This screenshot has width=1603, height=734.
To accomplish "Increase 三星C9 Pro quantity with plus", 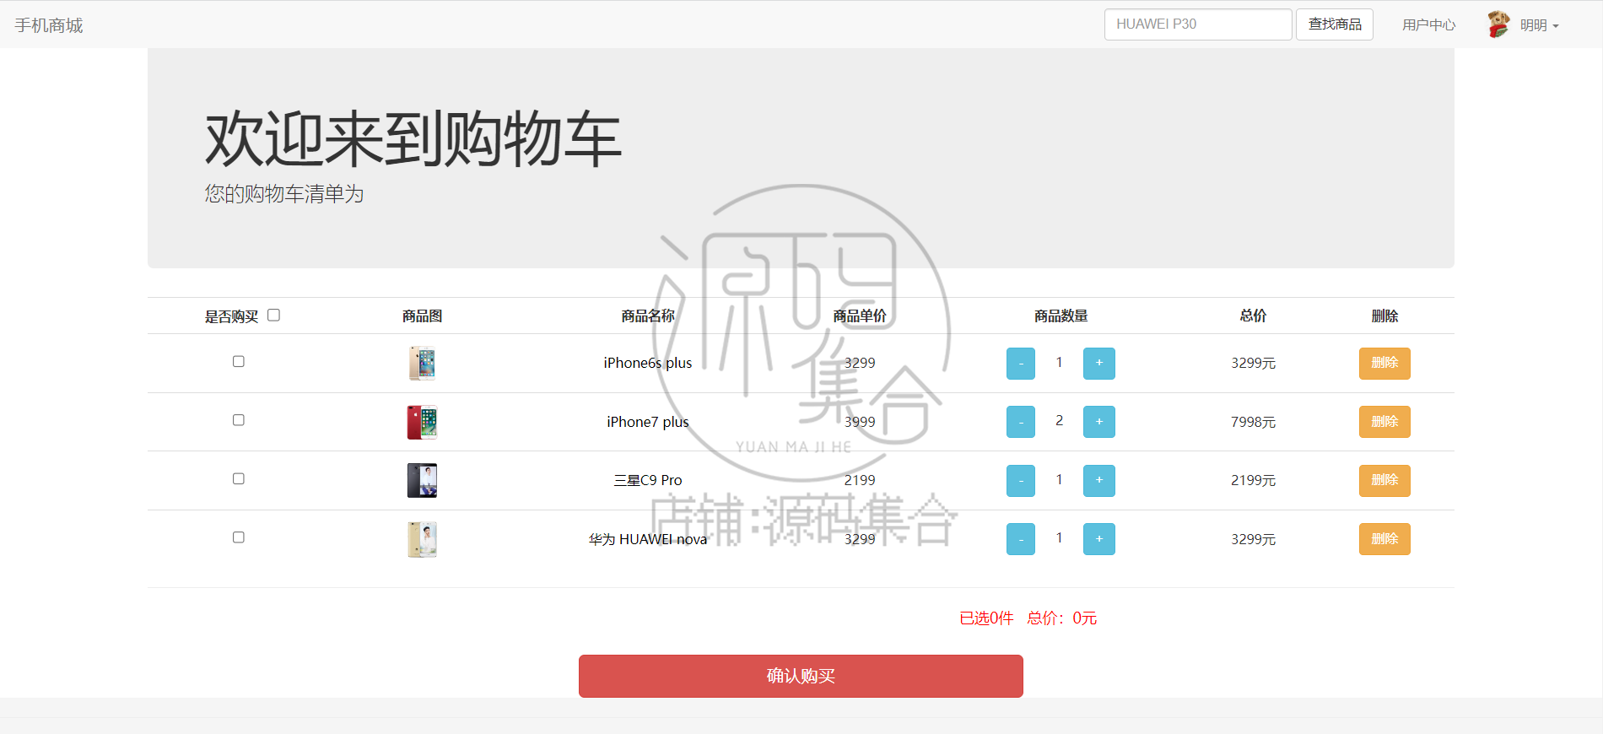I will [x=1099, y=481].
